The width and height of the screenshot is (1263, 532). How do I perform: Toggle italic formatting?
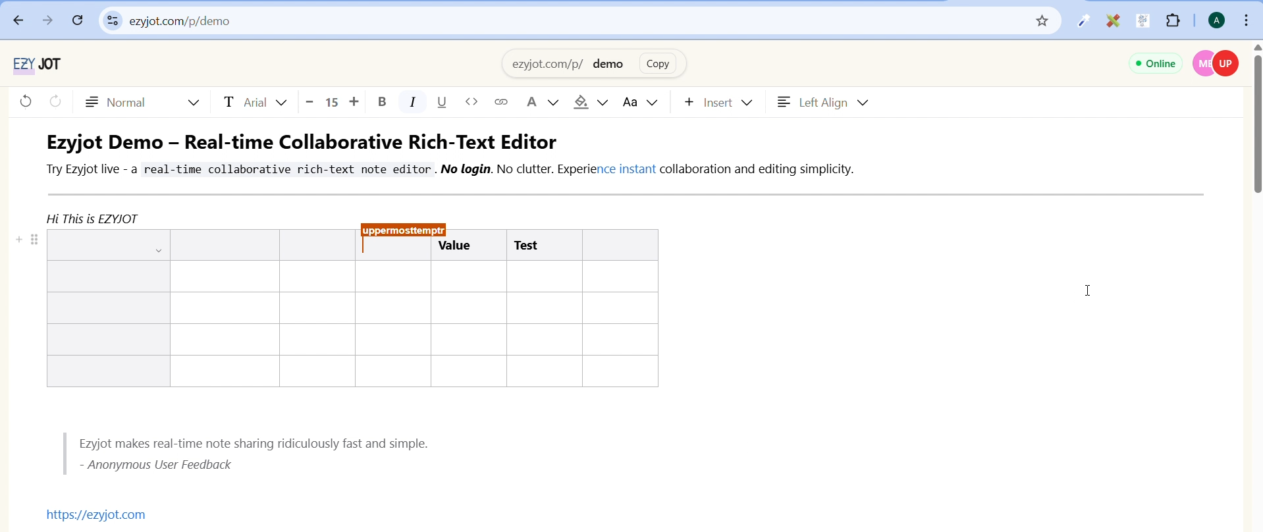pos(414,103)
